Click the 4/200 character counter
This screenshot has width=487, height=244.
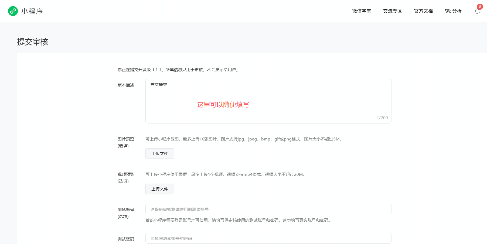point(382,118)
